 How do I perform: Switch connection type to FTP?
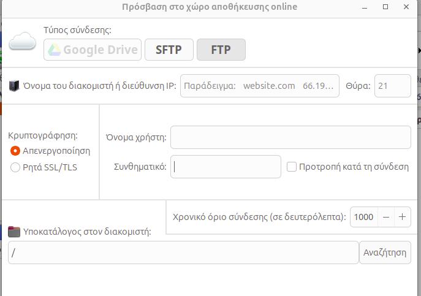coord(221,50)
